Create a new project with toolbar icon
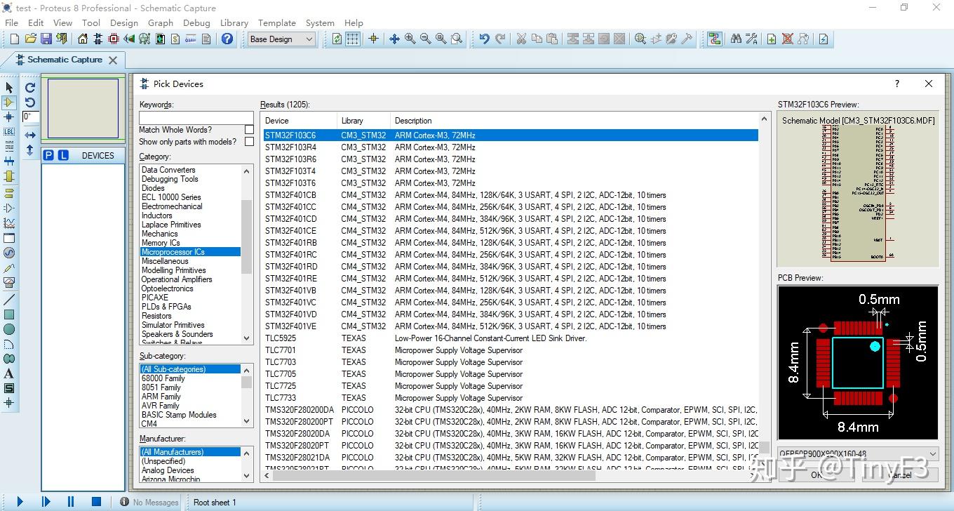This screenshot has width=954, height=511. coord(14,39)
